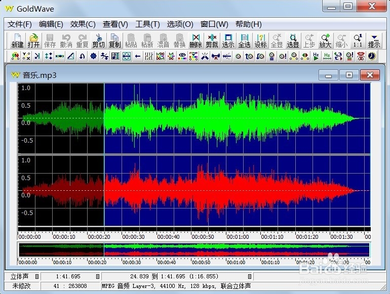
Task: Click the 设标 (Set Marker) icon
Action: (260, 40)
